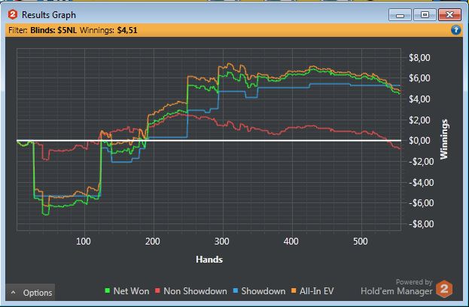Screen dimensions: 469x307
Task: Click the $4,00 axis label
Action: click(419, 99)
